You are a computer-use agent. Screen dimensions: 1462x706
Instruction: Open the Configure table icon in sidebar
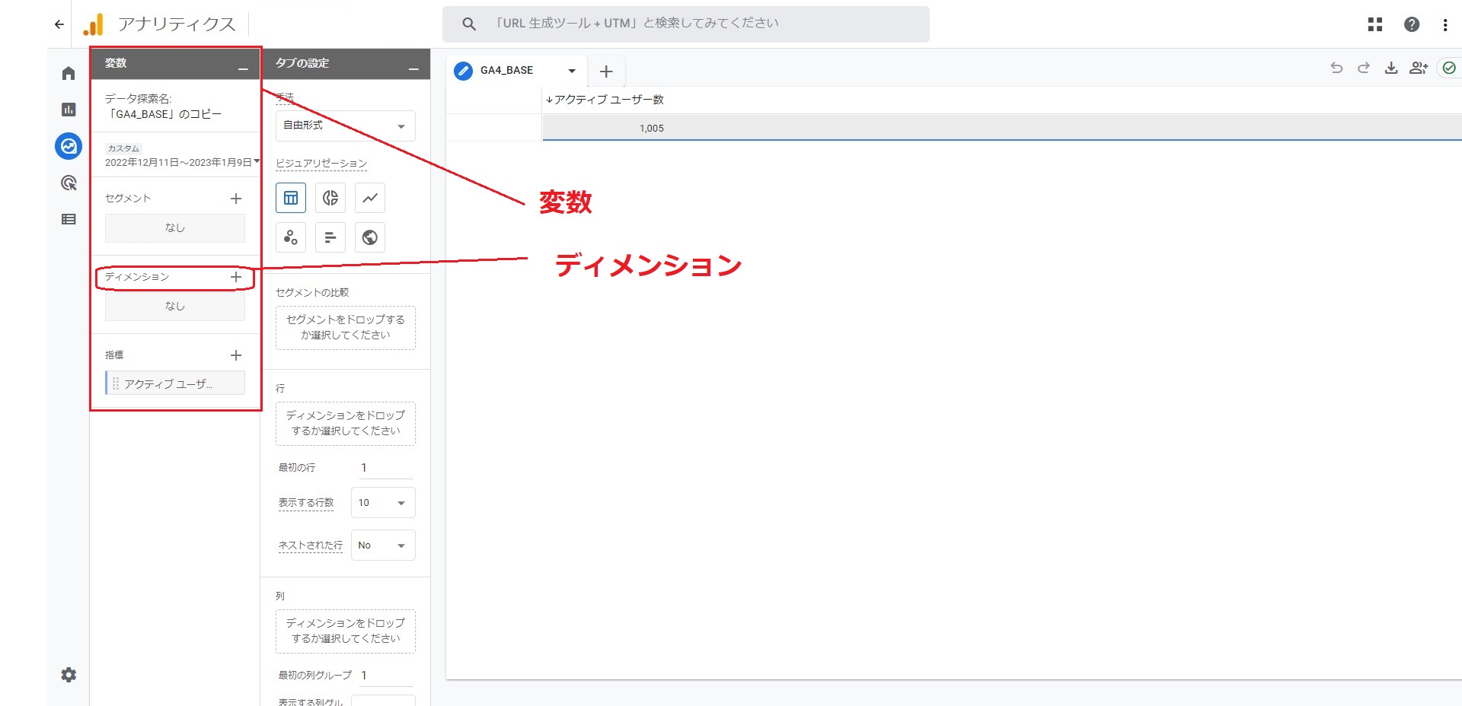click(69, 219)
